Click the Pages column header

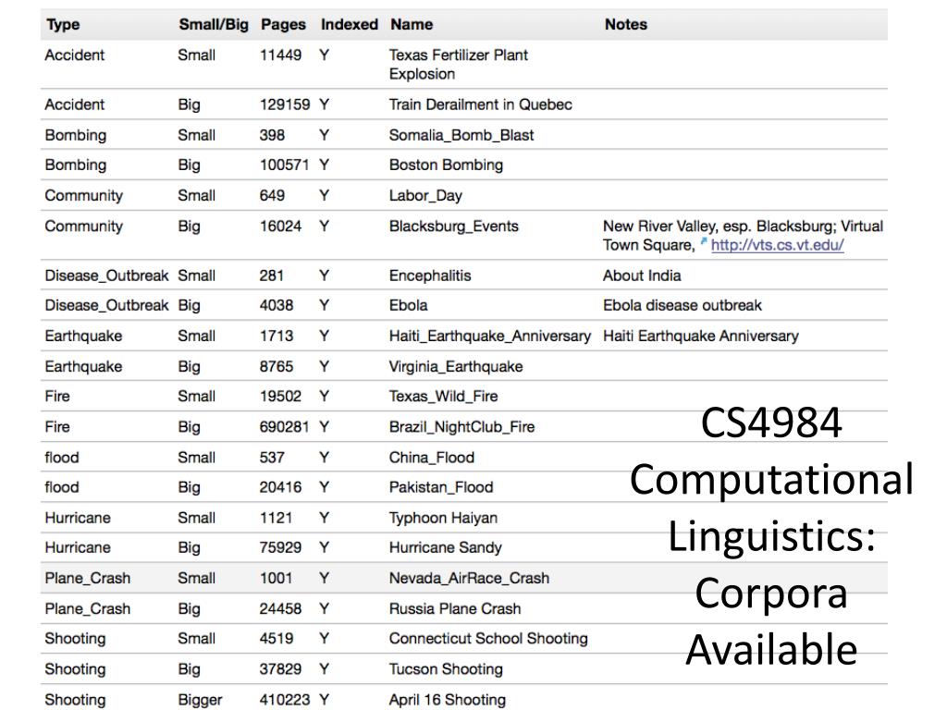click(x=283, y=25)
